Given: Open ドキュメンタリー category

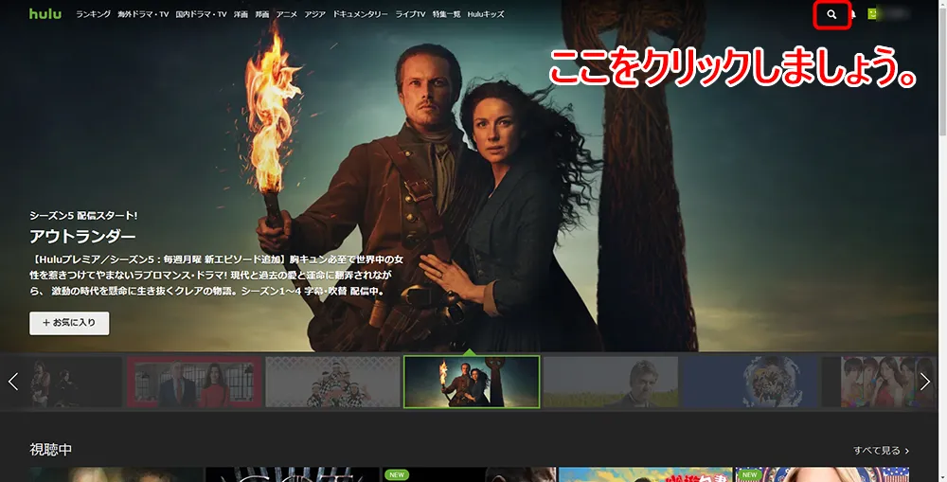Looking at the screenshot, I should [x=361, y=14].
